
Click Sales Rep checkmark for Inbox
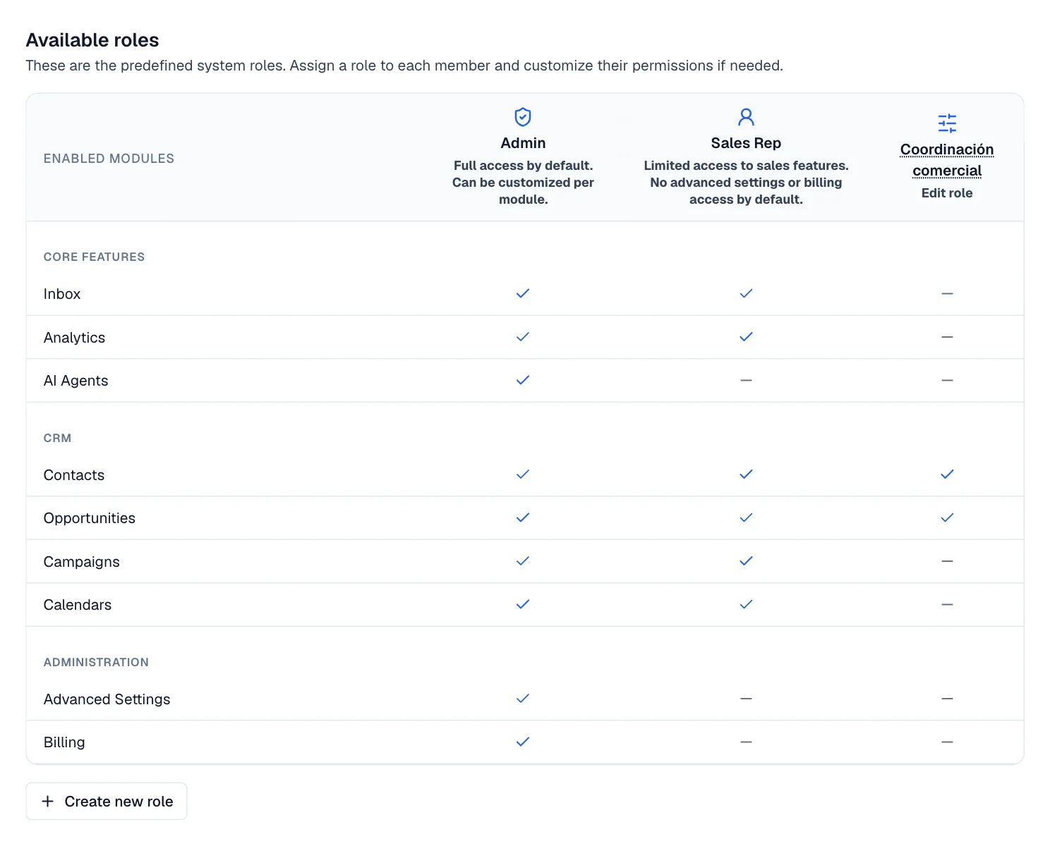pos(746,293)
